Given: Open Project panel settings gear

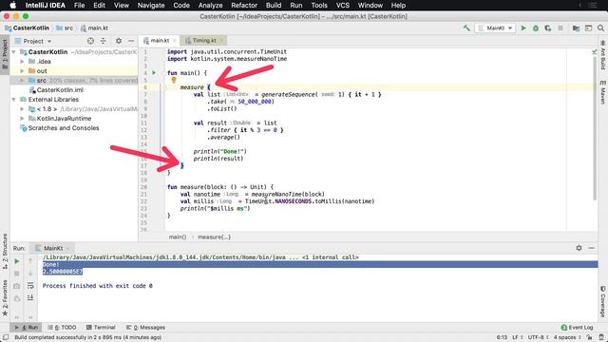Looking at the screenshot, I should pyautogui.click(x=119, y=41).
